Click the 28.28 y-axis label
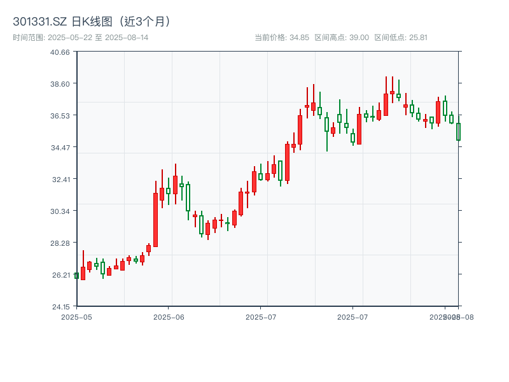This screenshot has height=382, width=509. (60, 243)
